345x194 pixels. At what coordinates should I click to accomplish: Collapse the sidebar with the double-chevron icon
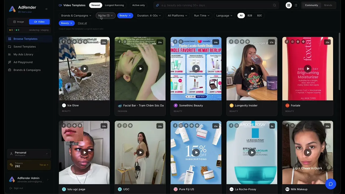(46, 9)
